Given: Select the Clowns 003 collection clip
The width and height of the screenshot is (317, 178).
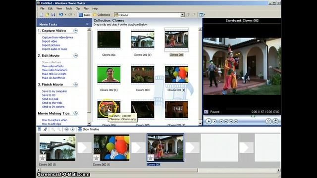Looking at the screenshot, I should tap(143, 75).
